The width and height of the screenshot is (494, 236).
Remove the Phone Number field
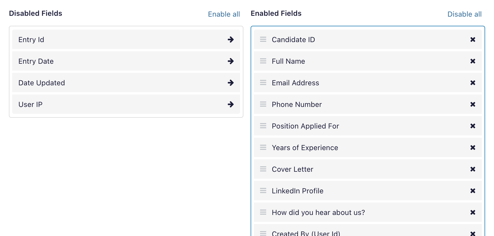[x=473, y=104]
